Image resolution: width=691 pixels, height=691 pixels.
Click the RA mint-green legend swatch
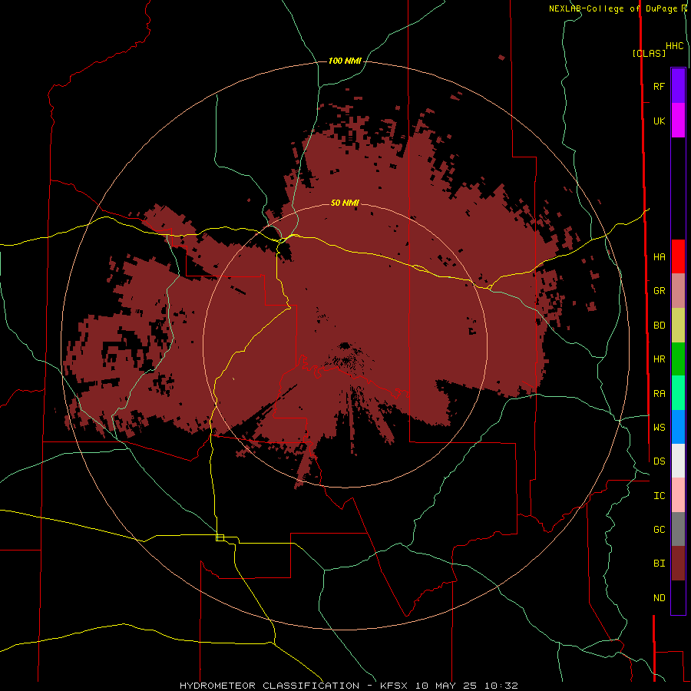click(678, 393)
